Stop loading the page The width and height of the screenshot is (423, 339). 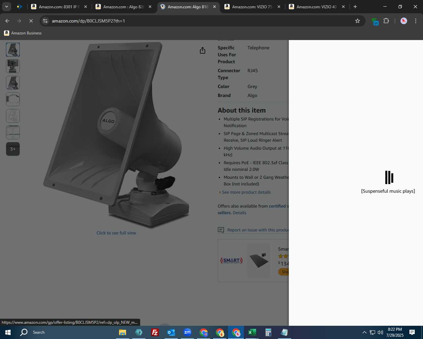pyautogui.click(x=31, y=21)
